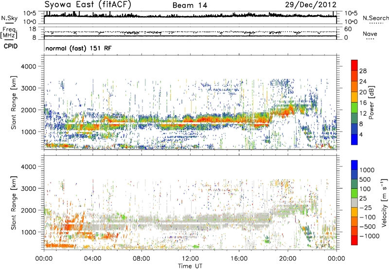Click the '2000' range tick on the power panel
The height and width of the screenshot is (269, 389).
pyautogui.click(x=28, y=110)
